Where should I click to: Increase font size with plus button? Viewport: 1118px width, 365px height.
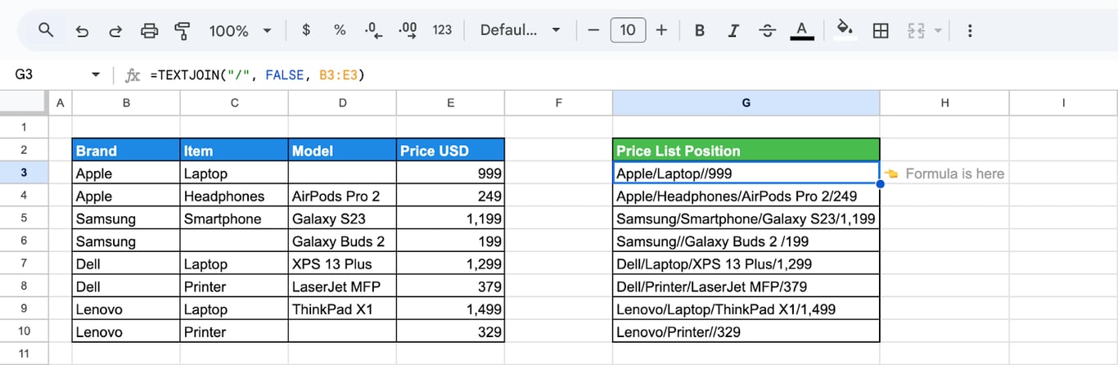661,30
